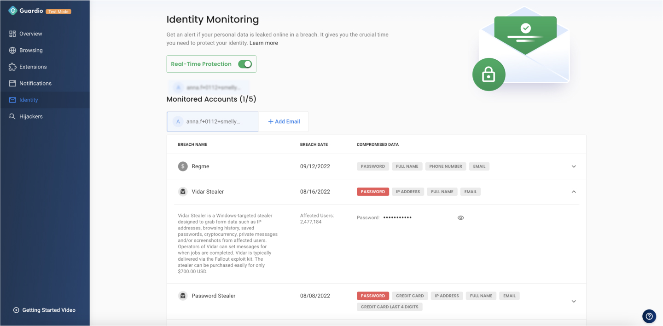
Task: Click breach date 09/12/2022
Action: [315, 166]
